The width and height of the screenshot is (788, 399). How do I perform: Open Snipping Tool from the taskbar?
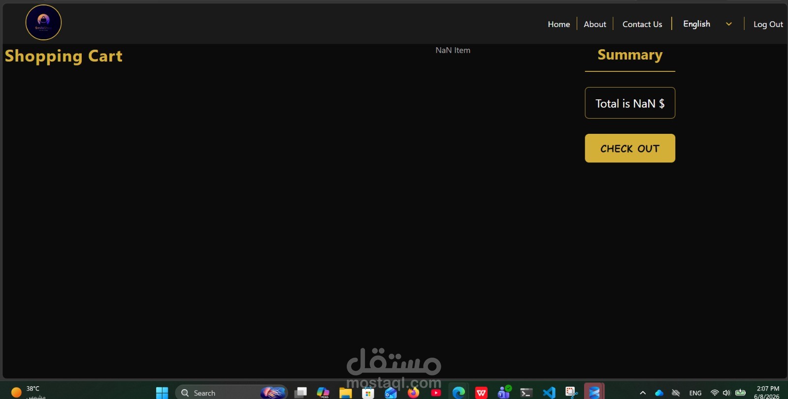[571, 392]
